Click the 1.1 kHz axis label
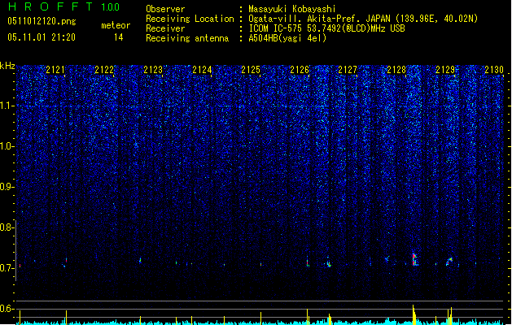 coord(7,106)
